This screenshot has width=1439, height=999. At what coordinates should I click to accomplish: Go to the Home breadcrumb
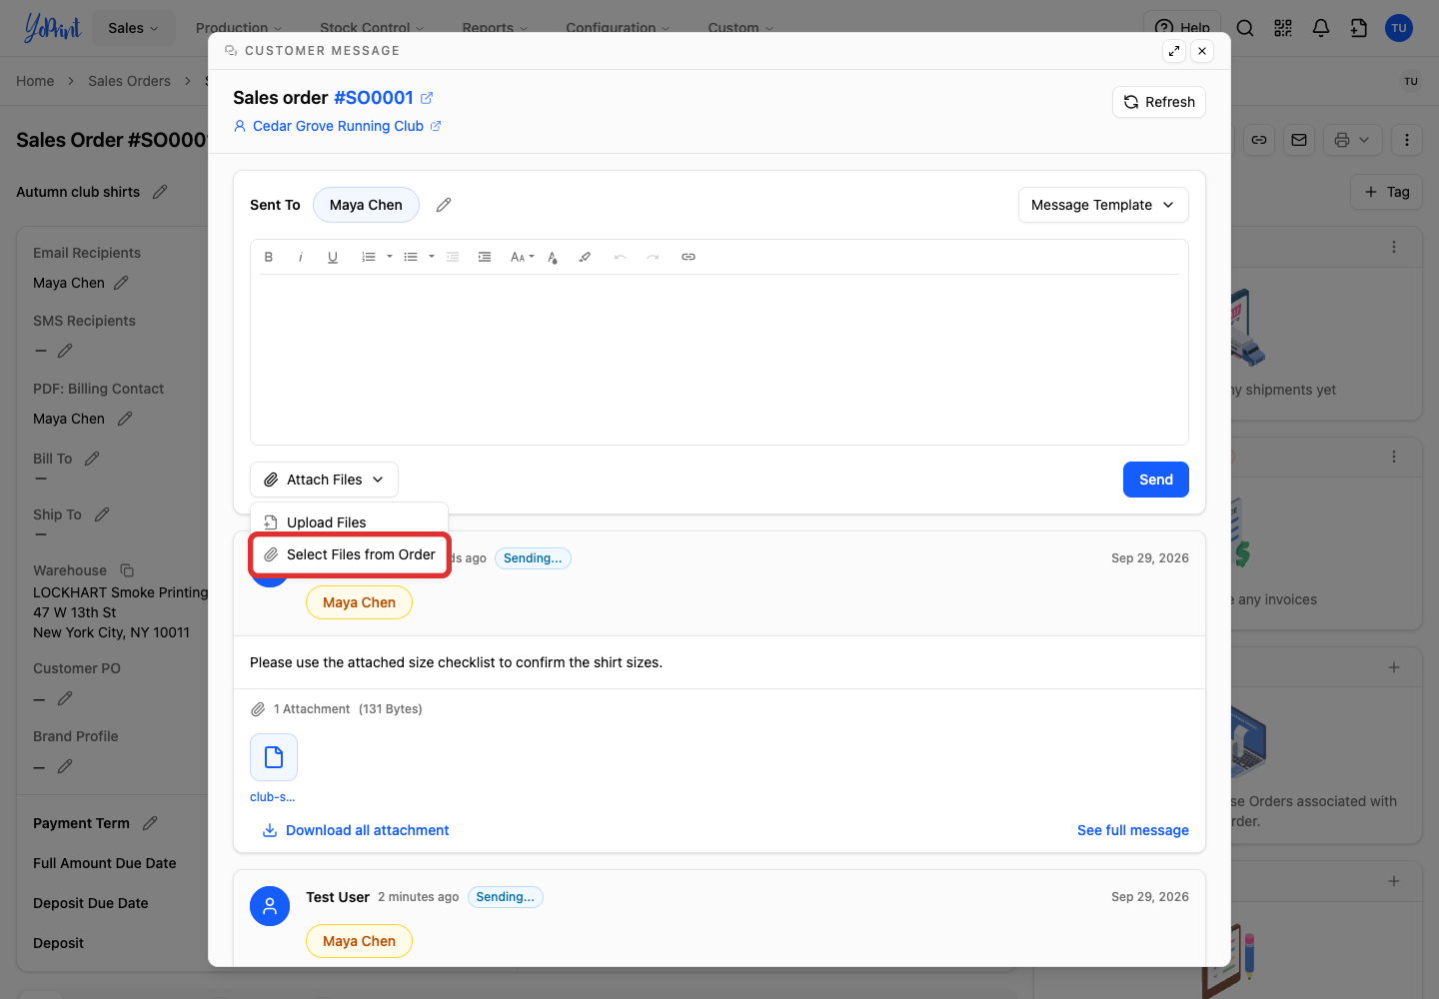(35, 81)
